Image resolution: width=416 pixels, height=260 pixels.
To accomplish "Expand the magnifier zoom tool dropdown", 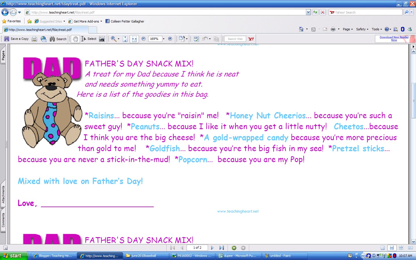I will pyautogui.click(x=118, y=39).
